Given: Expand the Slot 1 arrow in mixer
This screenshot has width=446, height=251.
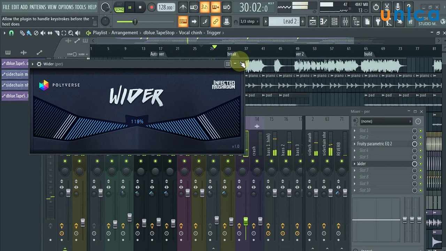Looking at the screenshot, I should point(355,130).
